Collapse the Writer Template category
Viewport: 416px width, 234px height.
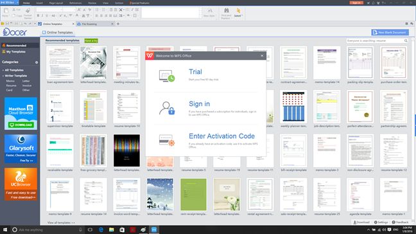coord(15,76)
